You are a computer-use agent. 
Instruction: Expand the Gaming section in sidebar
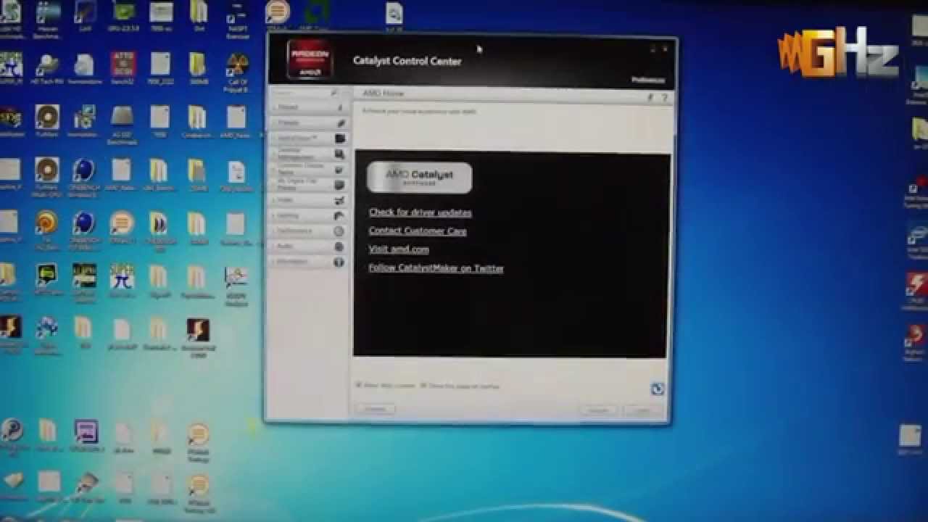[x=308, y=215]
